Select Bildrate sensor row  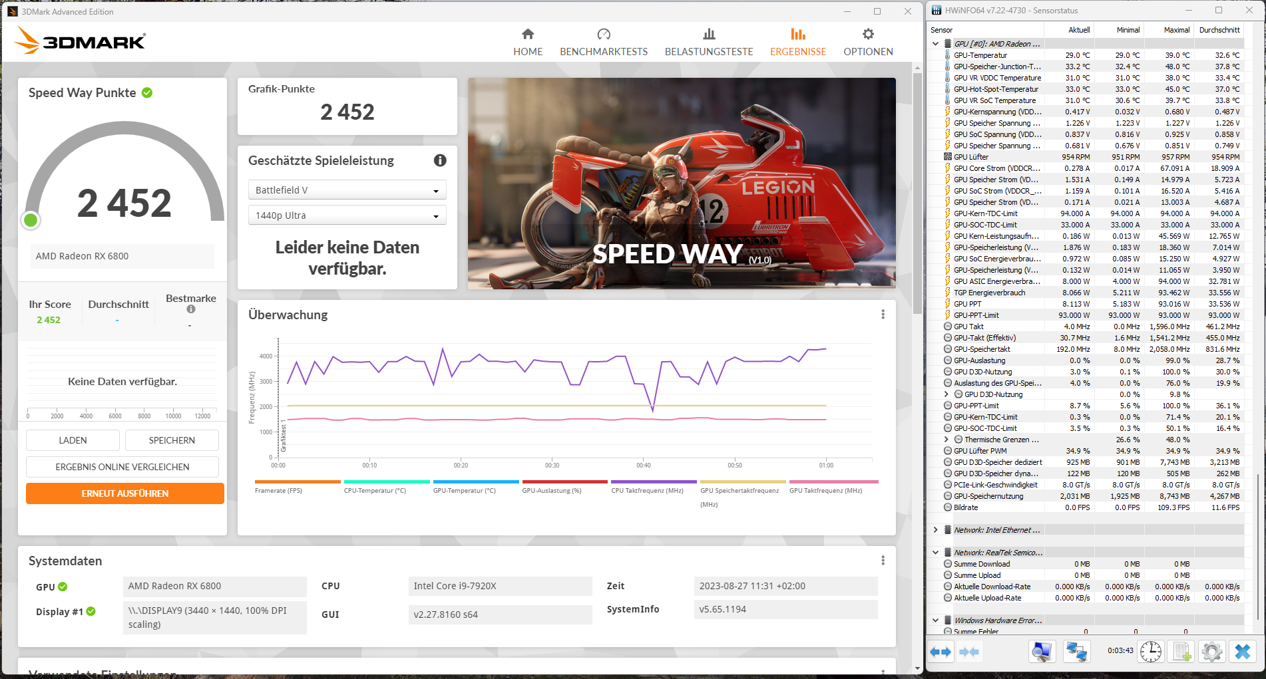pyautogui.click(x=1086, y=507)
